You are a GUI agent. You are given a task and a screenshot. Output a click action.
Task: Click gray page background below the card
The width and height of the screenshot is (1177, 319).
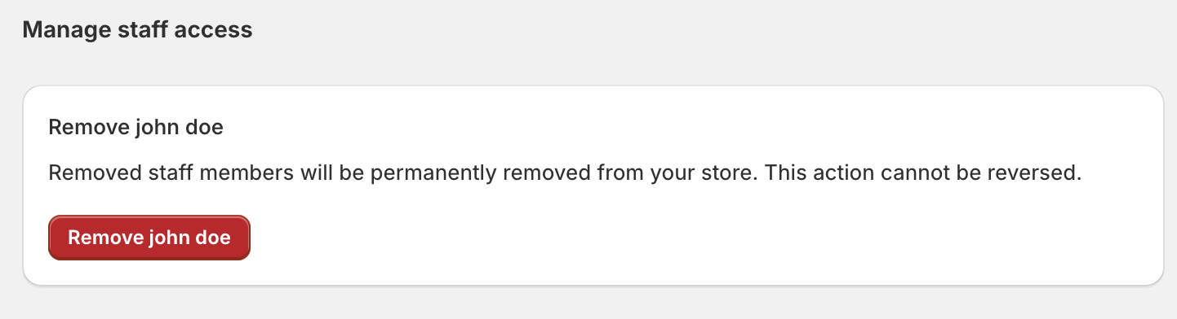coord(588,304)
